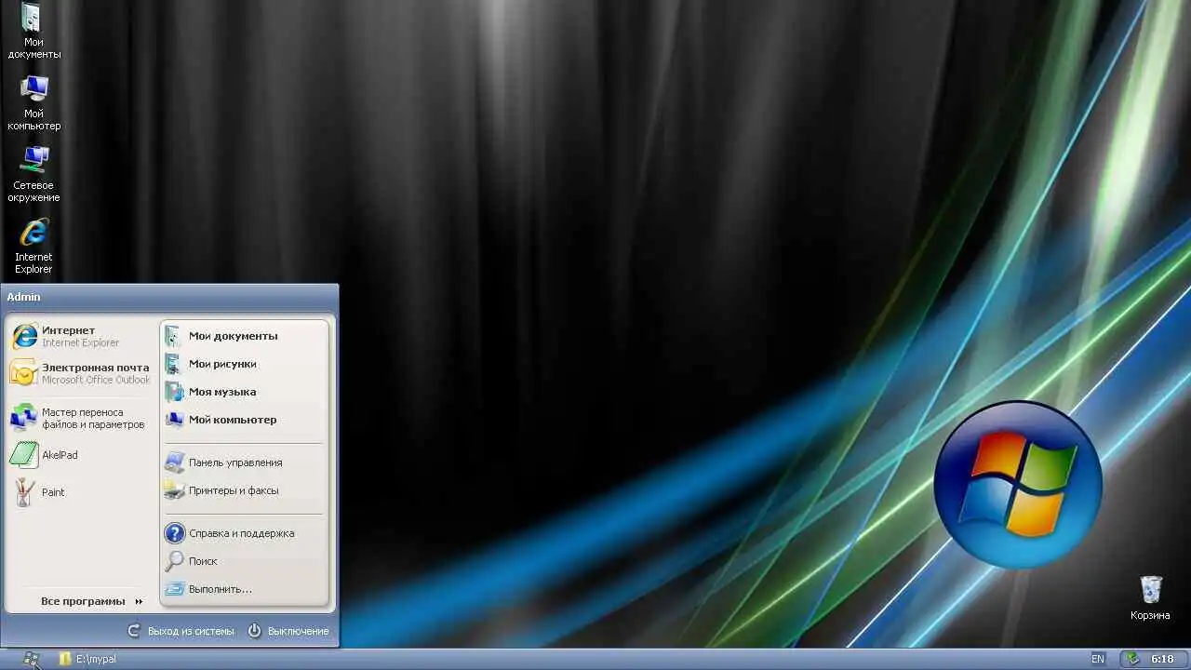Viewport: 1191px width, 670px height.
Task: Open the Мои документы desktop icon
Action: (34, 31)
